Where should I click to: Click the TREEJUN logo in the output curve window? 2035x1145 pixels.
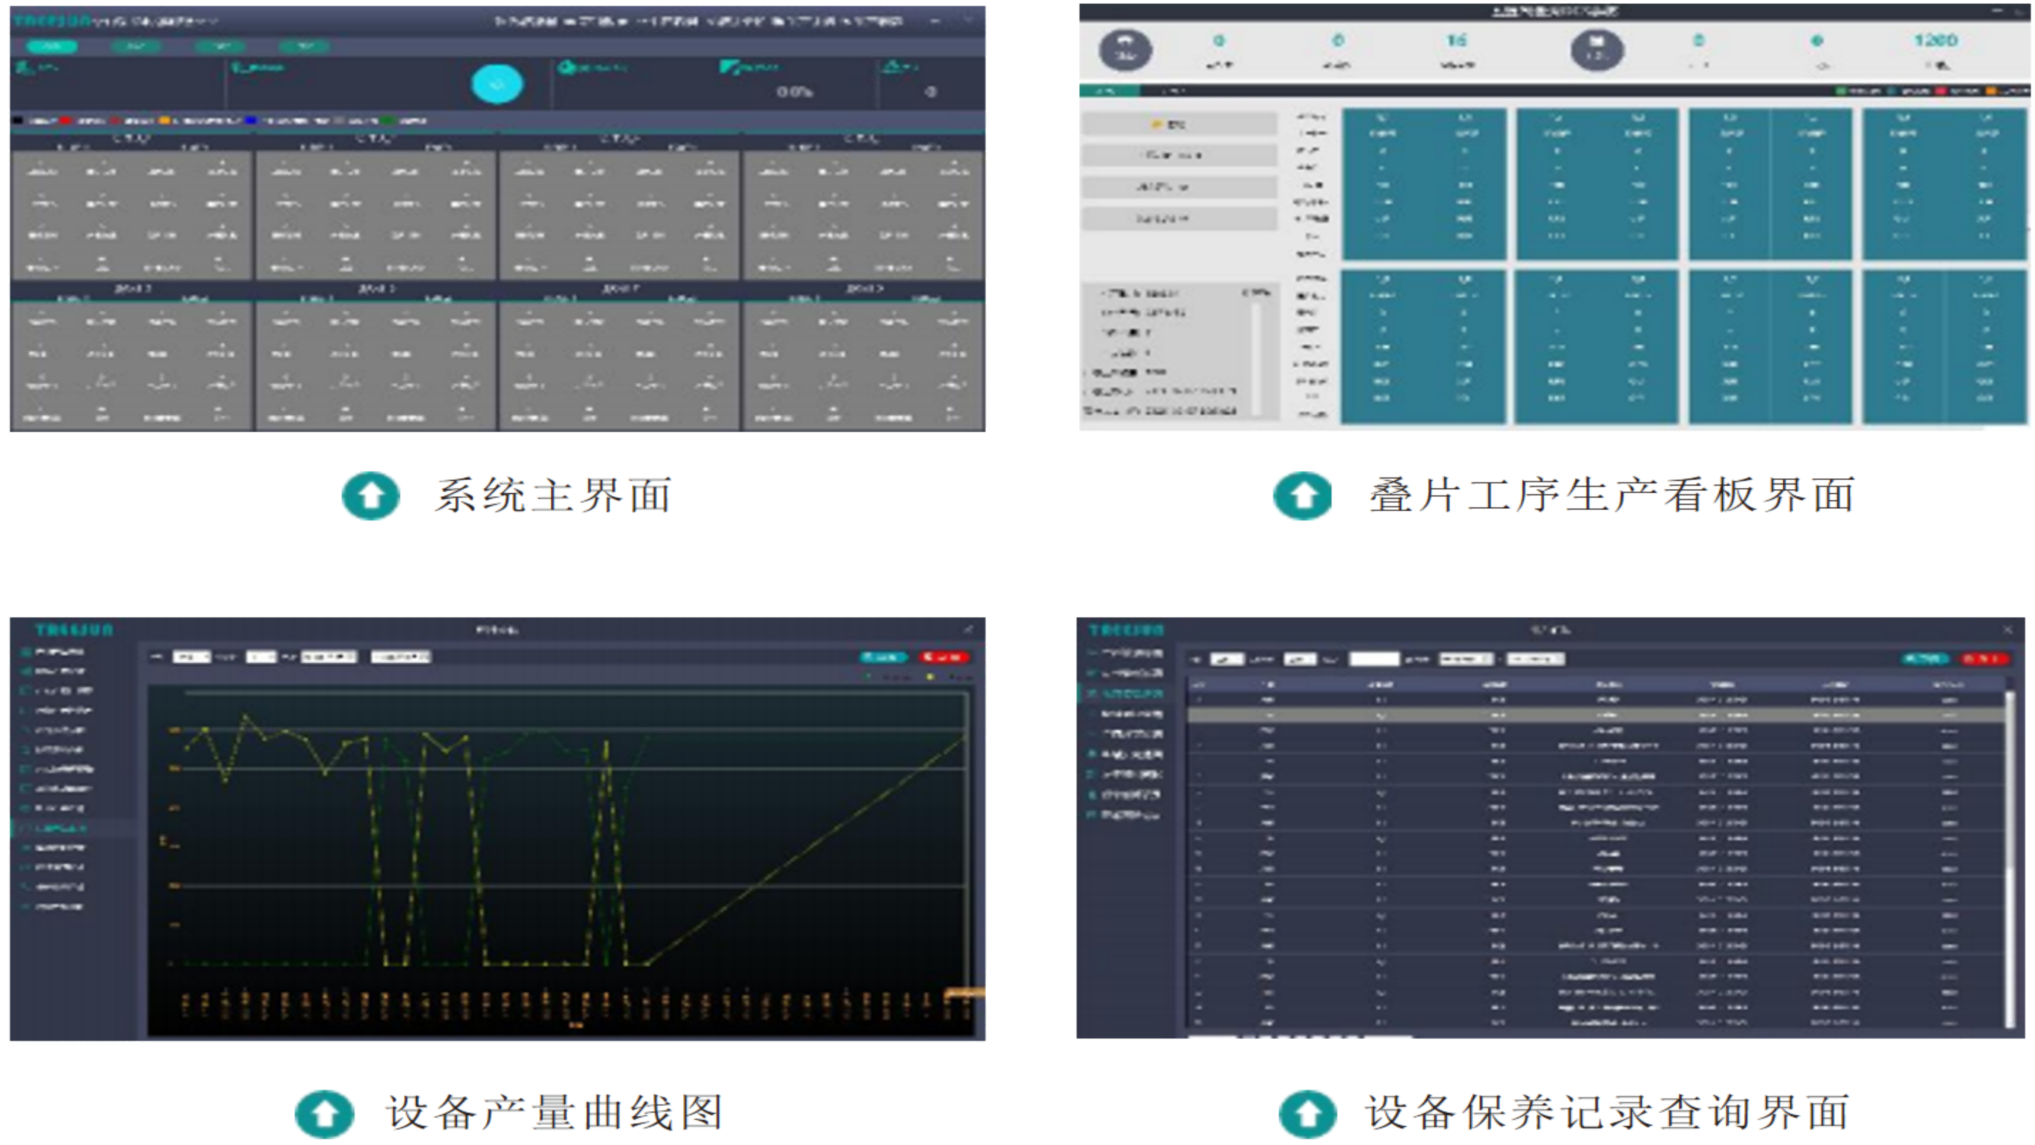(74, 630)
